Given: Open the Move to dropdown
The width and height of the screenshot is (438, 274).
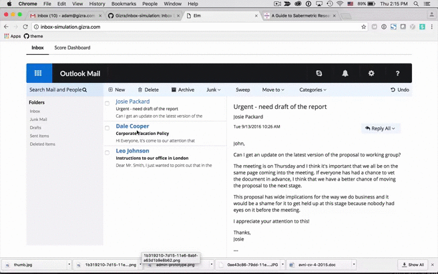Looking at the screenshot, I should pos(272,90).
